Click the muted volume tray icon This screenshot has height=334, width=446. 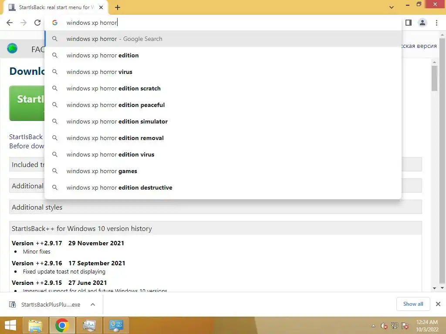click(x=384, y=326)
